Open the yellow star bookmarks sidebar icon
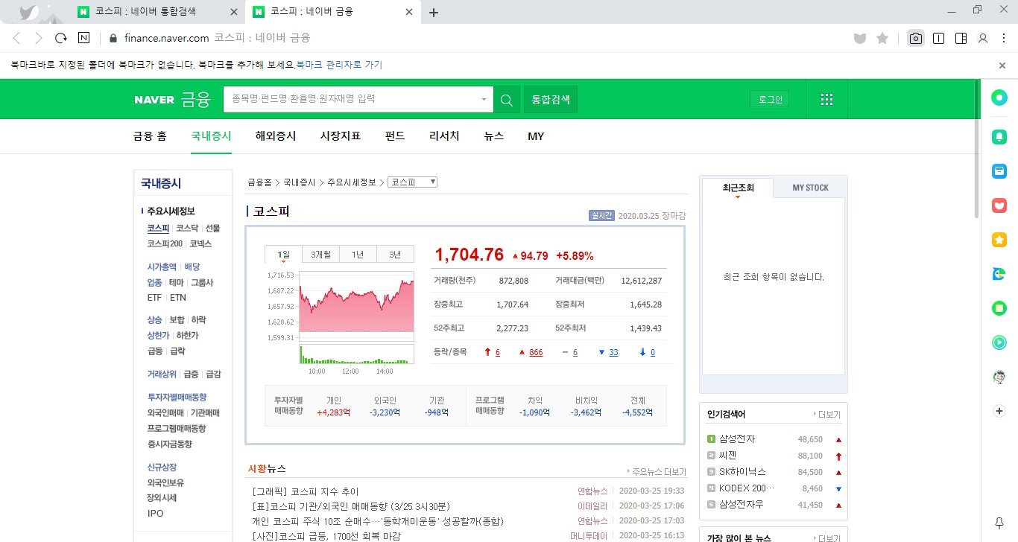Viewport: 1018px width, 542px height. pos(999,240)
